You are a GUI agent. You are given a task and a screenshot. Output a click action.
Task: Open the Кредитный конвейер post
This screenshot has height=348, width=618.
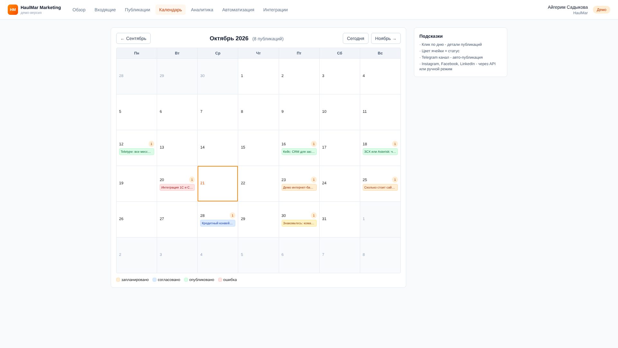218,223
